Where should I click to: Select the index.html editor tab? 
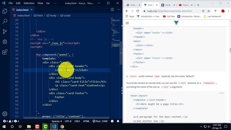pyautogui.click(x=22, y=10)
